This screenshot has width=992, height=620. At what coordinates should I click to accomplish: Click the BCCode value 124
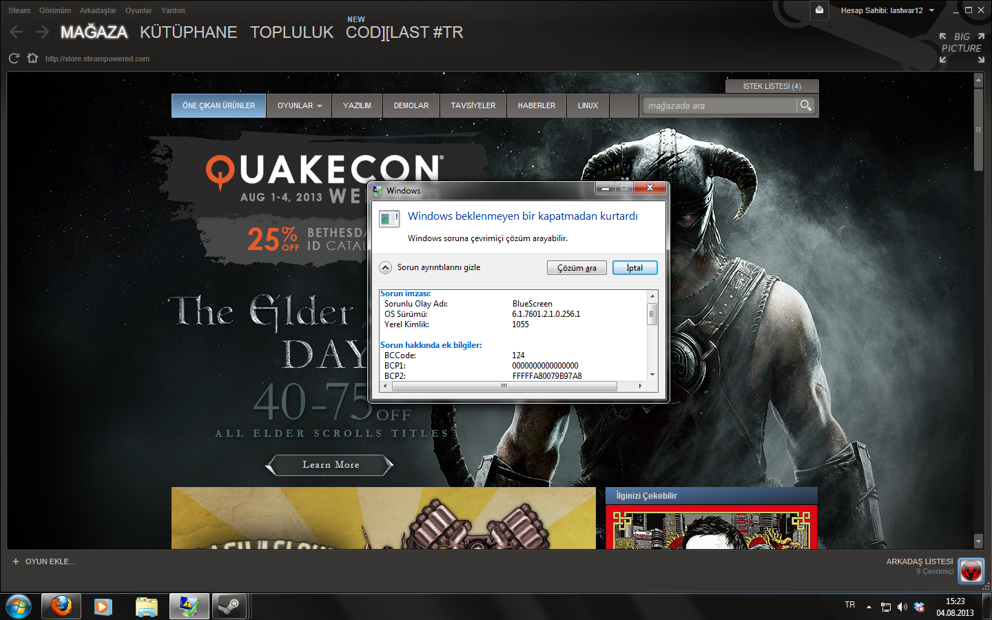pyautogui.click(x=518, y=355)
